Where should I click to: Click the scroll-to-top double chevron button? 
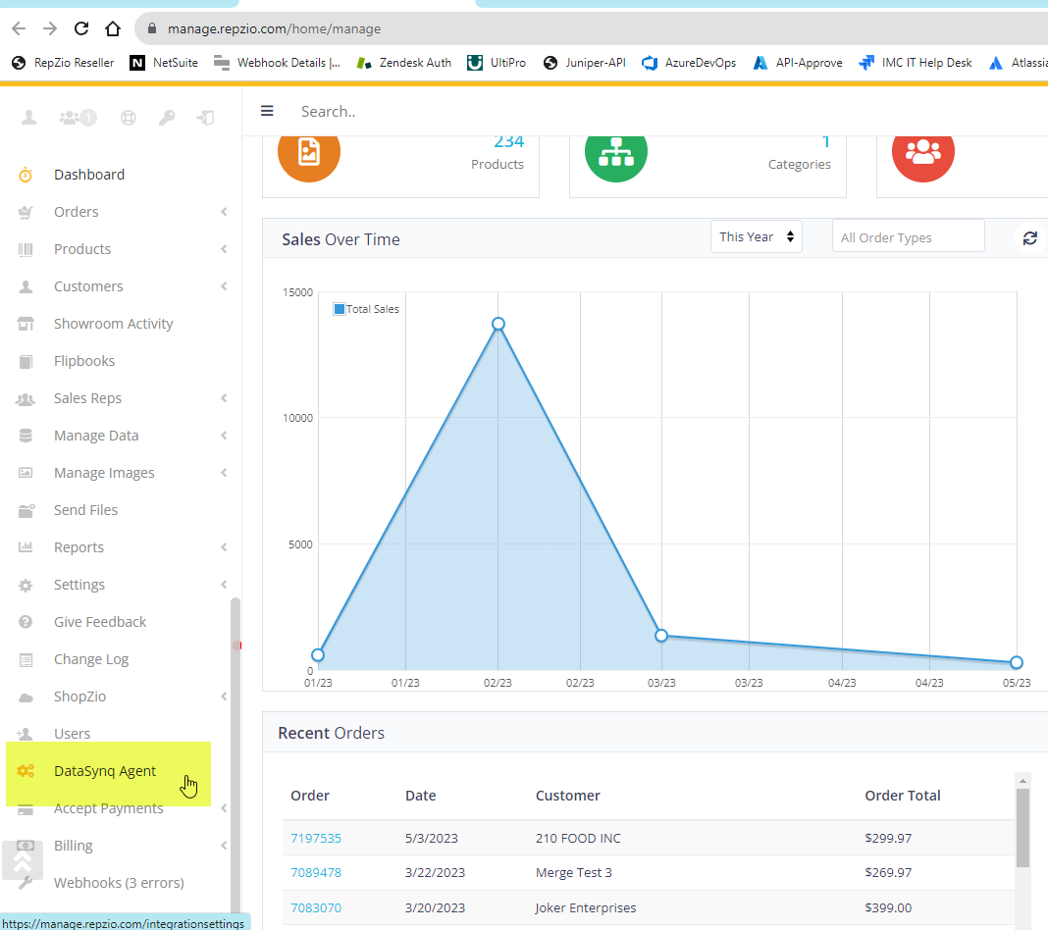click(22, 861)
